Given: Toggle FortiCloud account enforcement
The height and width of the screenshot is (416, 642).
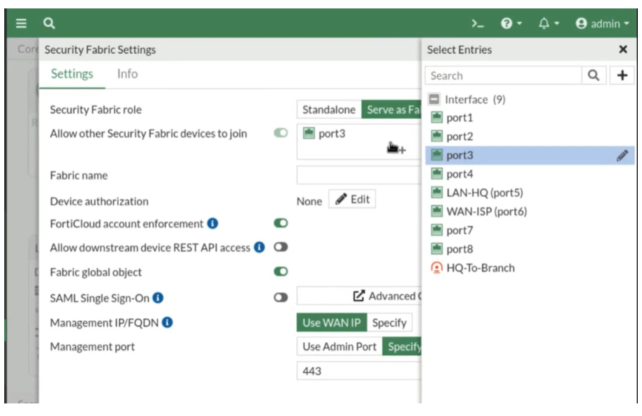Looking at the screenshot, I should (281, 223).
